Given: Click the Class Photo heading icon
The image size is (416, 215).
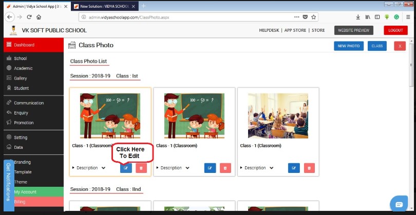Looking at the screenshot, I should pyautogui.click(x=72, y=45).
